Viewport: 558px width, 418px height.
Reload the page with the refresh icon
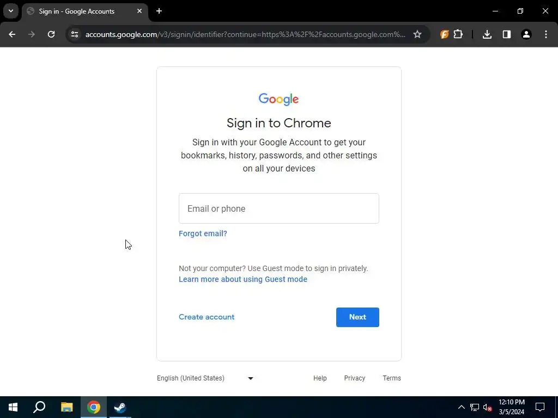[x=51, y=34]
